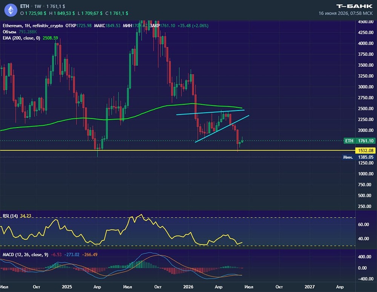Click the Объем volume indicator label
Viewport: 377px width, 292px height.
point(9,32)
